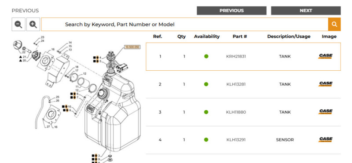Click the orange search magnifier button

coord(334,24)
